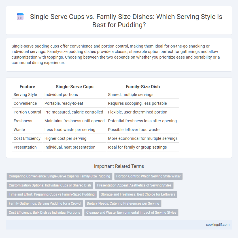238x238 pixels.
Task: Open 'Family Gatherings: Serving Pudding for a Crowd'
Action: point(45,203)
